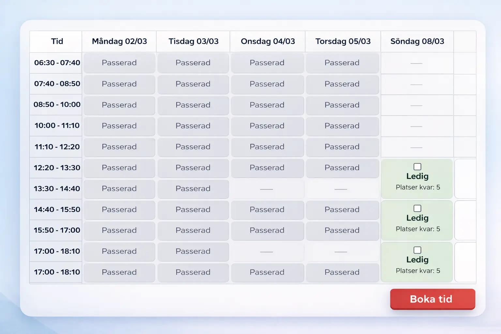Choose Thursday's Passerad slot at 15:50 - 17:00
The image size is (501, 334).
point(342,230)
